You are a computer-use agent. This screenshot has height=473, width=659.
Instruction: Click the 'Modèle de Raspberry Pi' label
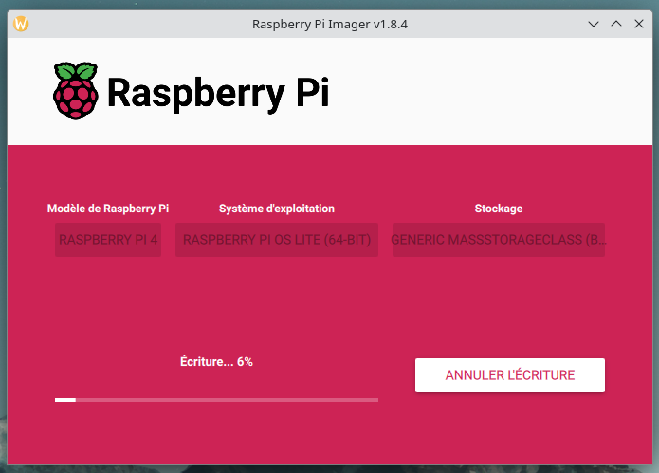108,209
